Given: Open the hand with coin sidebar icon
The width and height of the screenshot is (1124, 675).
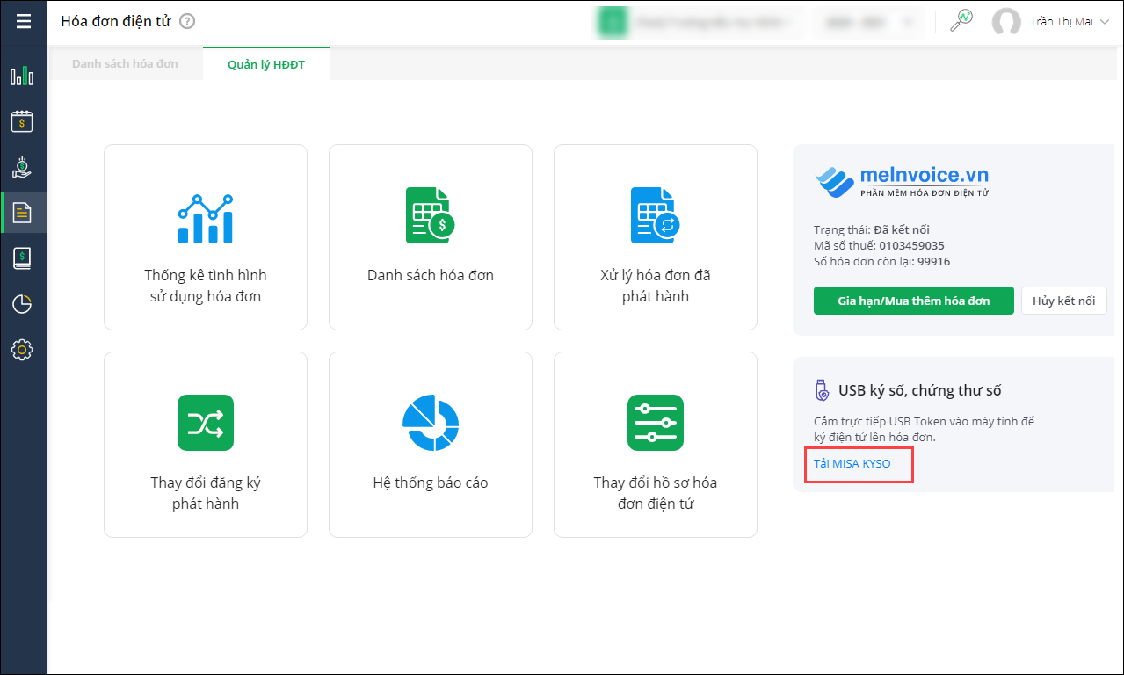Looking at the screenshot, I should tap(22, 167).
